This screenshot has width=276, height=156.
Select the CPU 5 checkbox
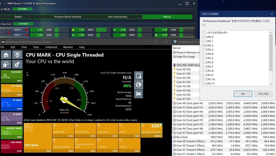point(204,58)
